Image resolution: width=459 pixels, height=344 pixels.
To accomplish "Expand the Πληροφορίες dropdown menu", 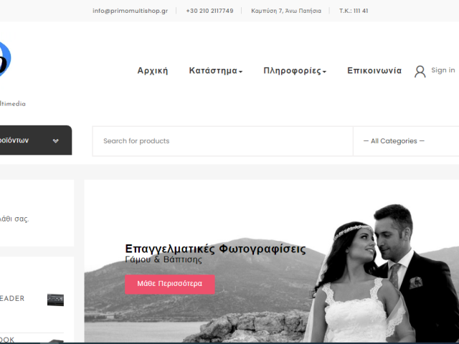I will pos(295,71).
